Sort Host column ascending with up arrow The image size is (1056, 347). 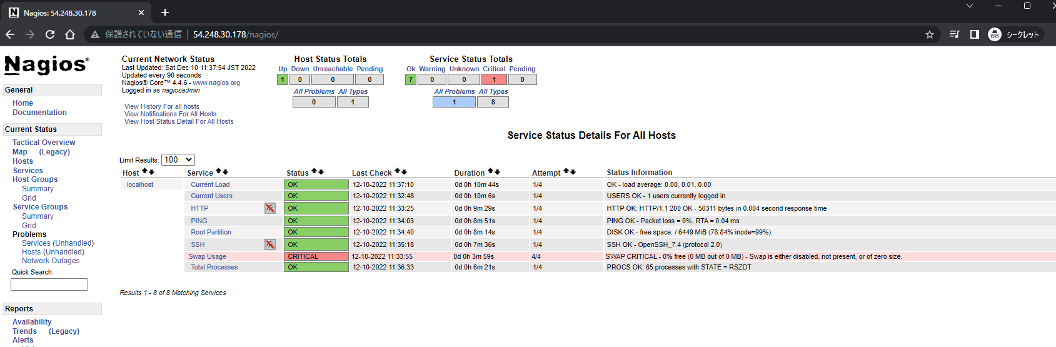tap(145, 171)
